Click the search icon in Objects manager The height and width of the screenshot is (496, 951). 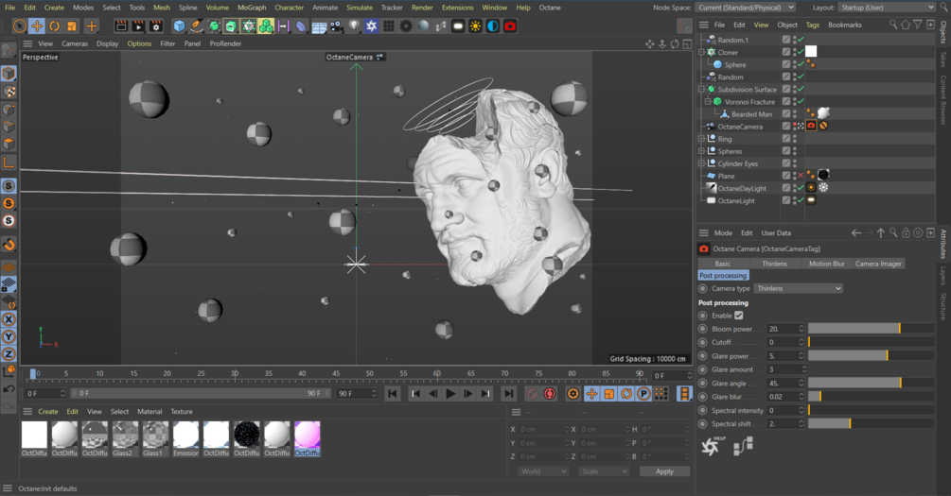coord(892,25)
